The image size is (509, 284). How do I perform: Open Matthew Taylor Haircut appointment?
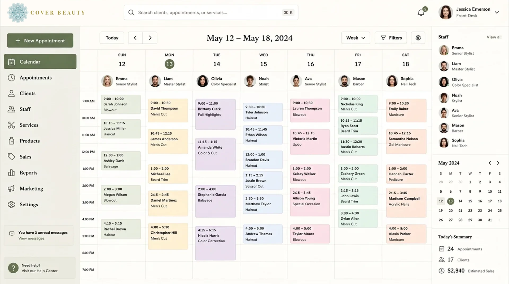click(263, 204)
